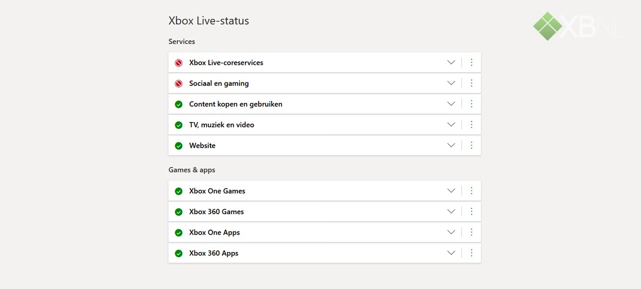Open the three-dot menu for Xbox Live-coreservices
Image resolution: width=641 pixels, height=289 pixels.
click(x=471, y=63)
